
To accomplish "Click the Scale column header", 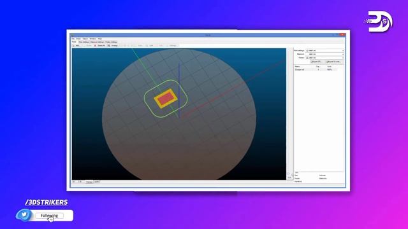I will 330,66.
